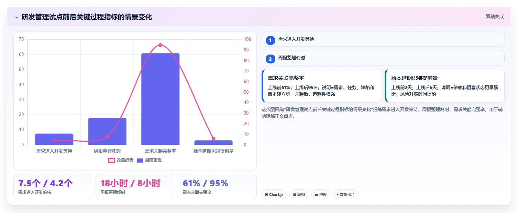Click trend line point above 版本延期识别提前量 bar
The image size is (518, 213).
point(213,139)
